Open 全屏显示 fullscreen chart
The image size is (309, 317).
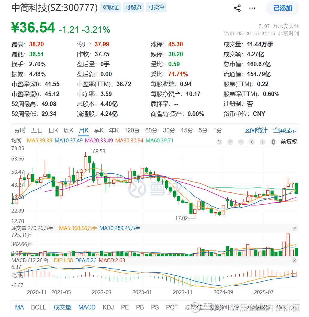click(285, 130)
